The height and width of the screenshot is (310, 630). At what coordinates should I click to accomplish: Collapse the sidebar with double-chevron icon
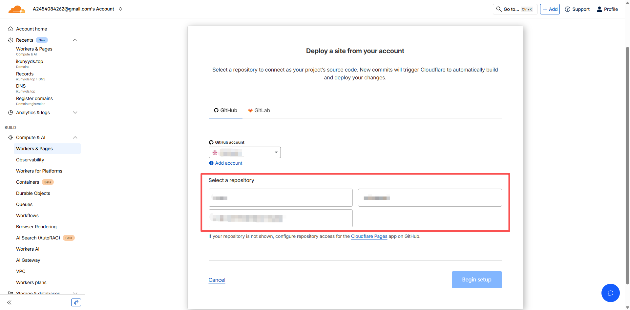(x=10, y=302)
